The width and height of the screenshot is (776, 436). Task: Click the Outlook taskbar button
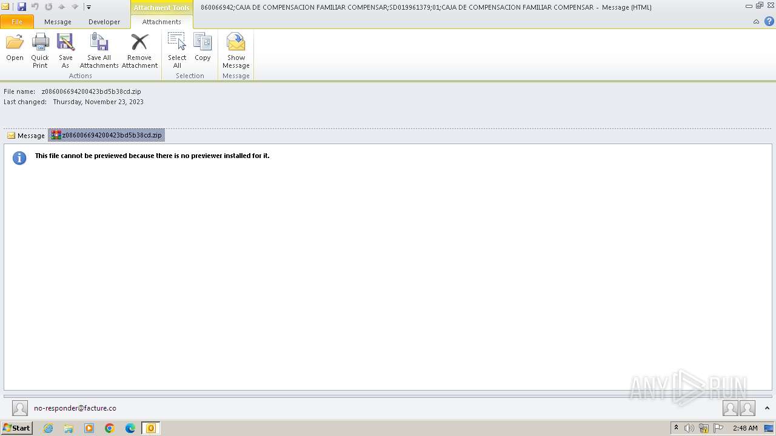(151, 428)
